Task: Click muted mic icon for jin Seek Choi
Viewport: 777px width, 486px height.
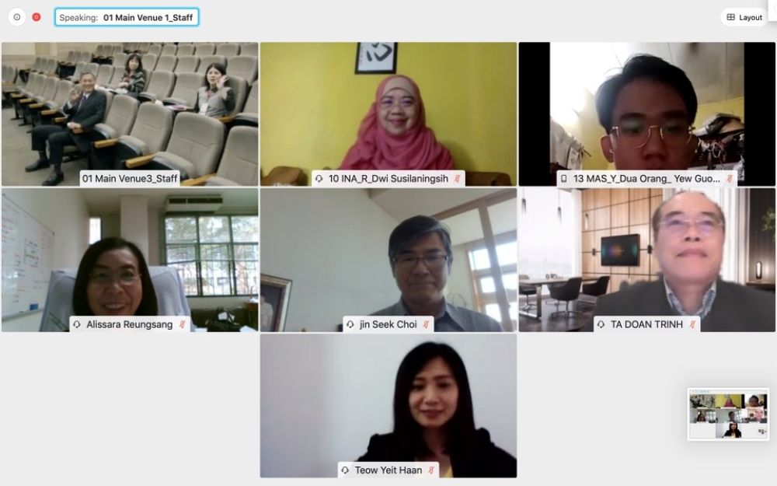Action: point(426,324)
